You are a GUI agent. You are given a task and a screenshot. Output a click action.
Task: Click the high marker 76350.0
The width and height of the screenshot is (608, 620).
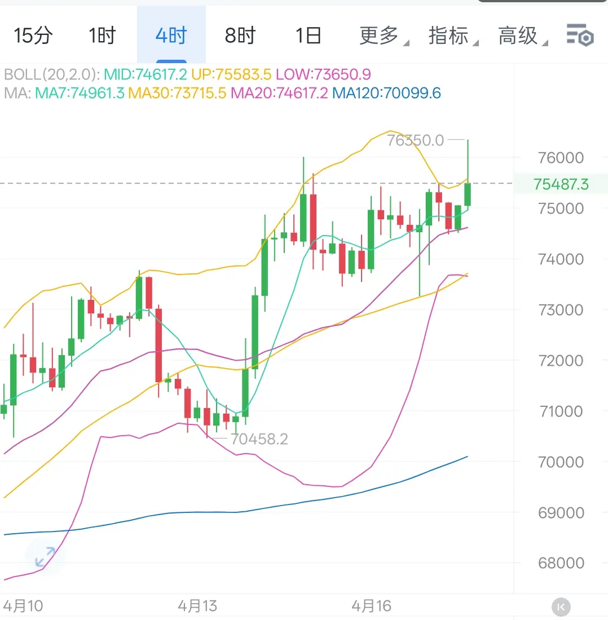point(415,140)
